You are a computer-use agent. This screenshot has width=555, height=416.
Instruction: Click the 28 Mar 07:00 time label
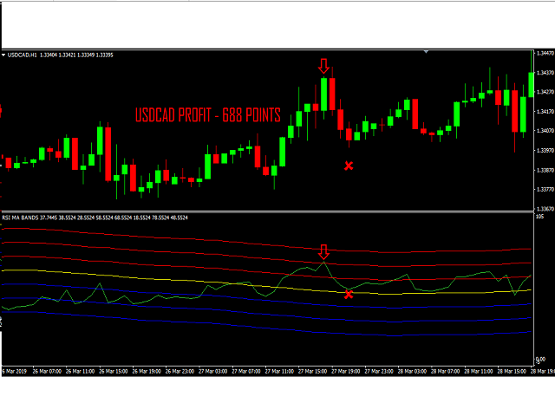pyautogui.click(x=445, y=372)
